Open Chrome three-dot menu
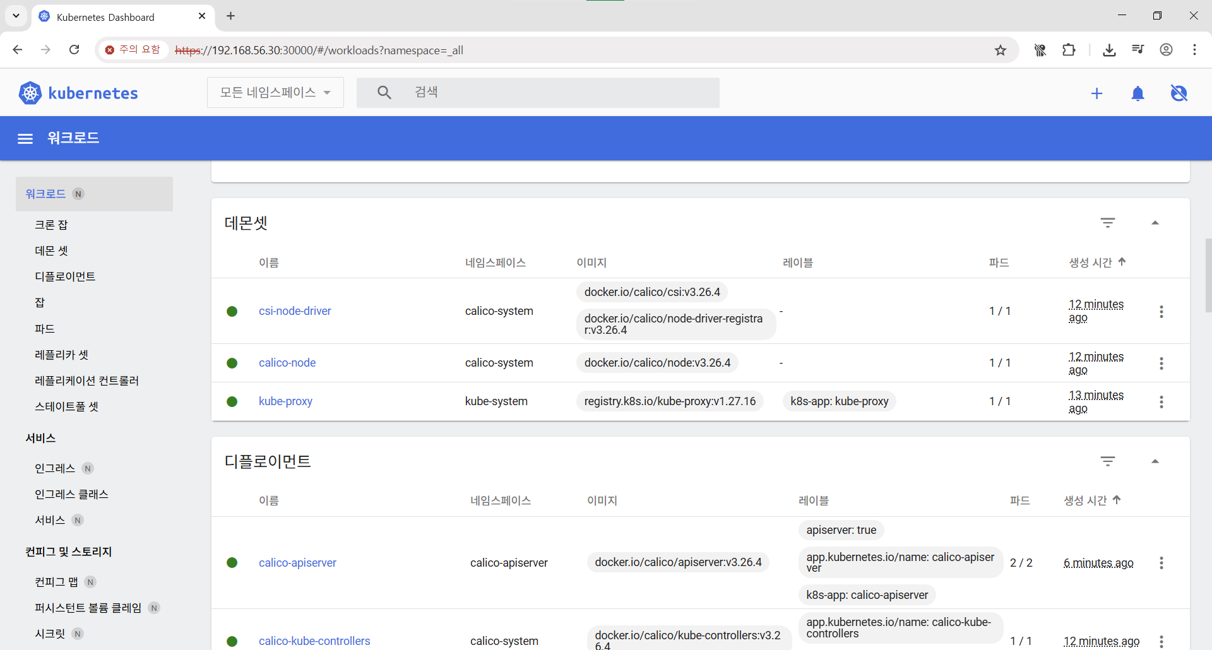This screenshot has height=650, width=1212. tap(1194, 50)
